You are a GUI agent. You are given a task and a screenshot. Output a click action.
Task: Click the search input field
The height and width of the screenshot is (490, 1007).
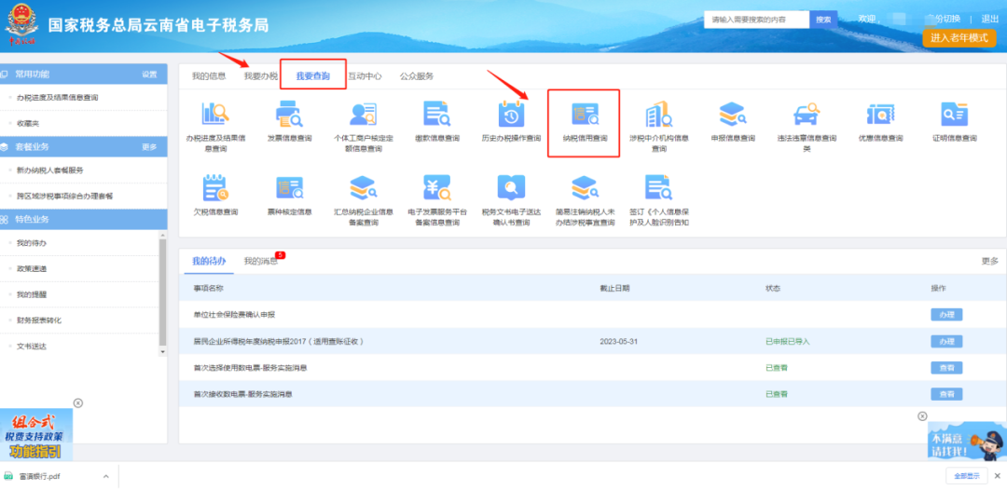[755, 19]
